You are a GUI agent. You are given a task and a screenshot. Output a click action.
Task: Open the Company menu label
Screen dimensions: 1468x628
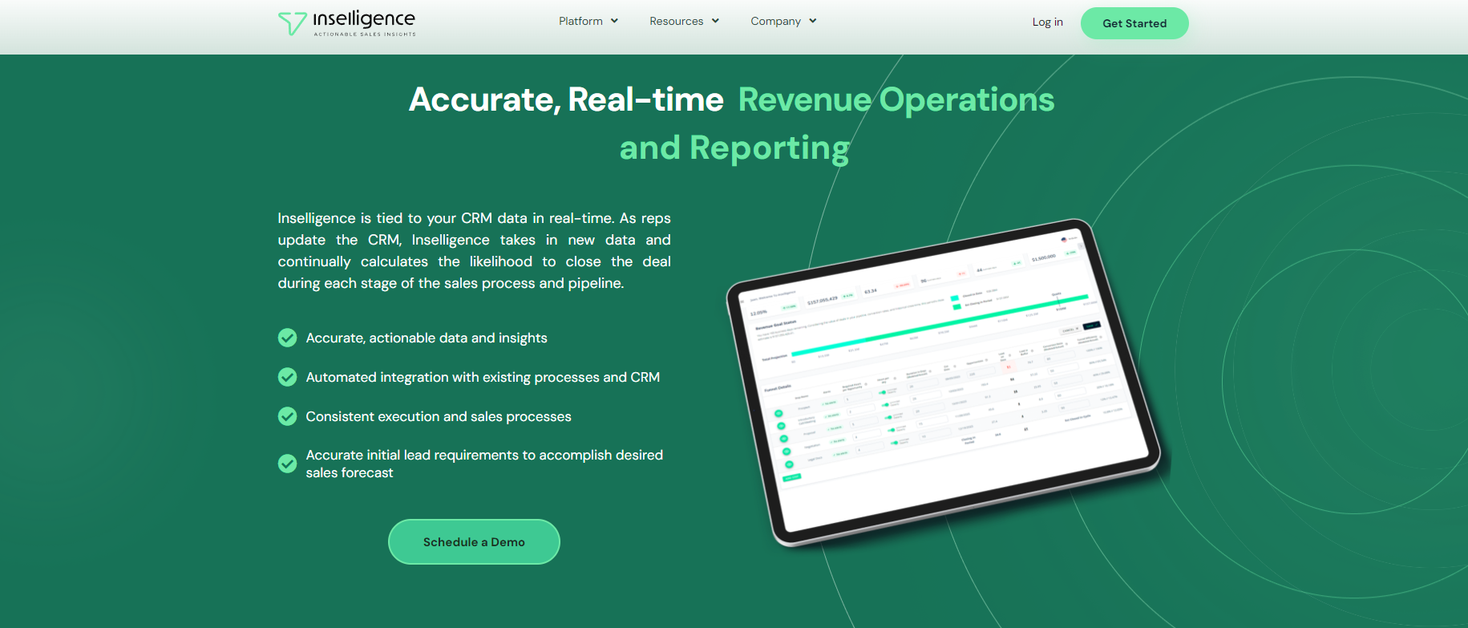point(775,22)
